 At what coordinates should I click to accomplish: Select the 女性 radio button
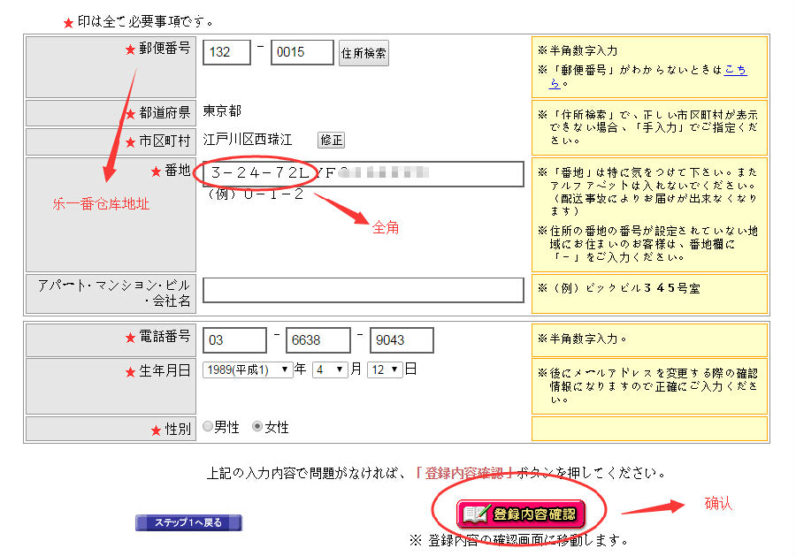click(x=257, y=427)
